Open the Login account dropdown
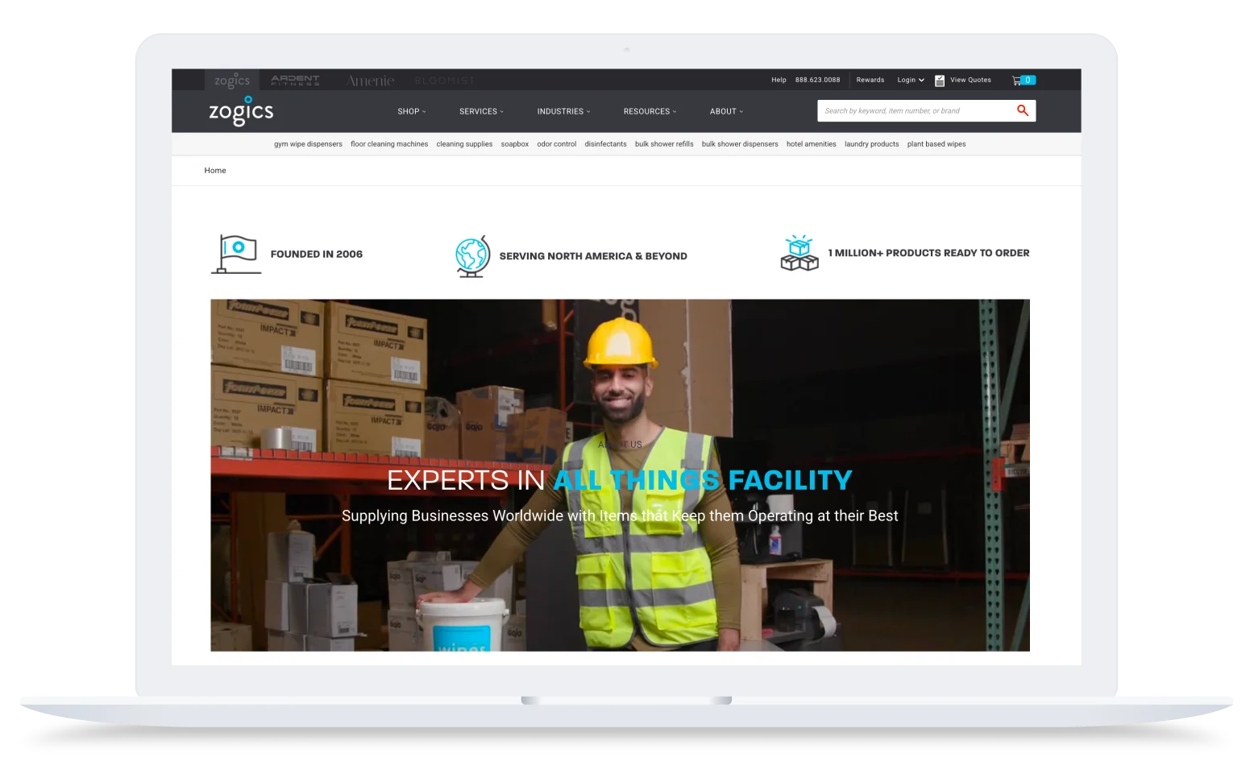 tap(910, 80)
